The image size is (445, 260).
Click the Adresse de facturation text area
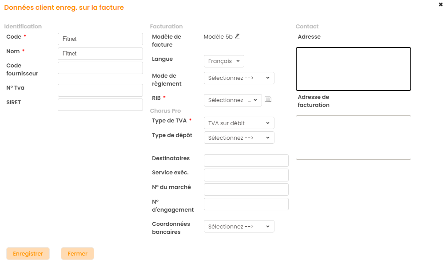pyautogui.click(x=353, y=138)
